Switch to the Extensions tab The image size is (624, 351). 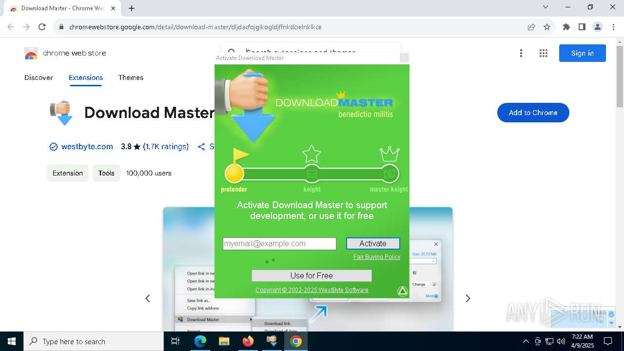[86, 78]
